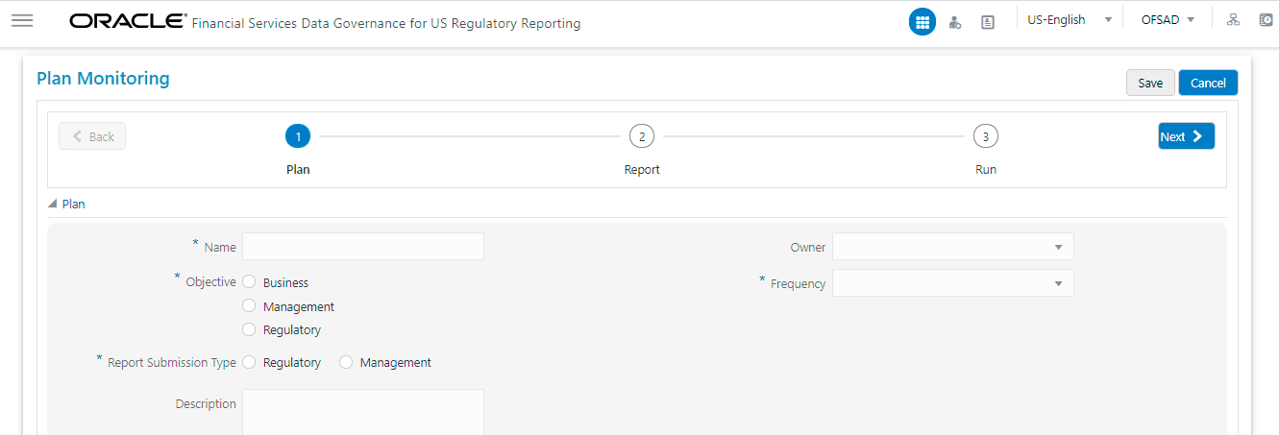Viewport: 1279px width, 435px height.
Task: Click the Cancel button
Action: click(1208, 83)
